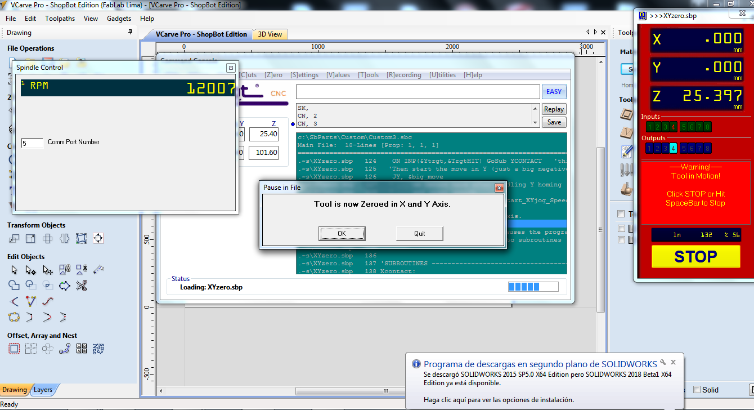Open the Gadgets menu
The image size is (754, 410).
119,19
